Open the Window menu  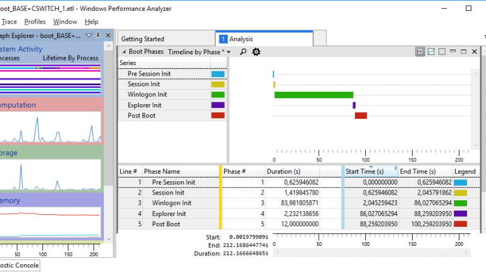pyautogui.click(x=65, y=21)
